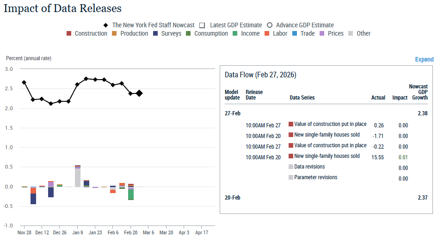This screenshot has width=438, height=238.
Task: Toggle Advance GDP Estimate circle marker
Action: [x=269, y=25]
